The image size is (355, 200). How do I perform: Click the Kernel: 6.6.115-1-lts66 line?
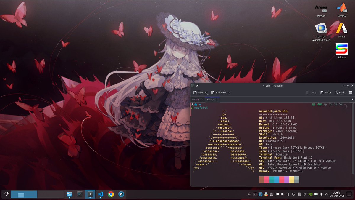278,124
